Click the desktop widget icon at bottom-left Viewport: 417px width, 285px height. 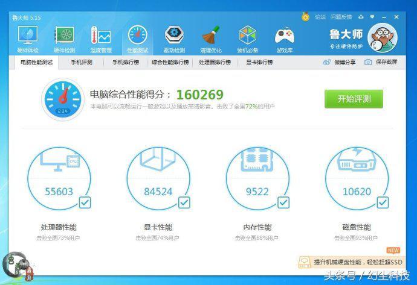[18, 266]
